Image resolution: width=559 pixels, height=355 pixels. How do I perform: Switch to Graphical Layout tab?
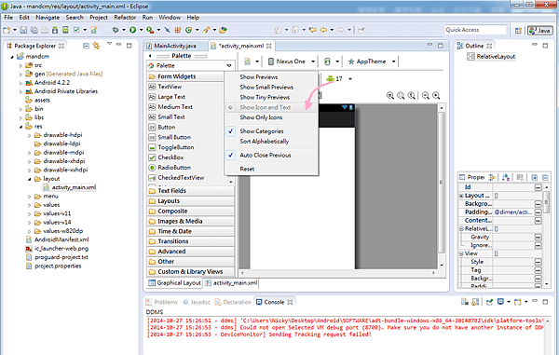[x=174, y=282]
